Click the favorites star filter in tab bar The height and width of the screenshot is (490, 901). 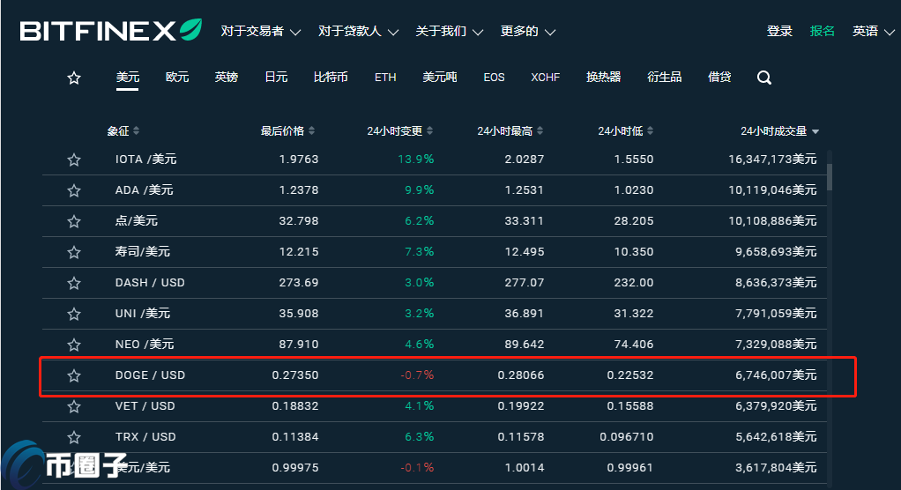pos(74,78)
